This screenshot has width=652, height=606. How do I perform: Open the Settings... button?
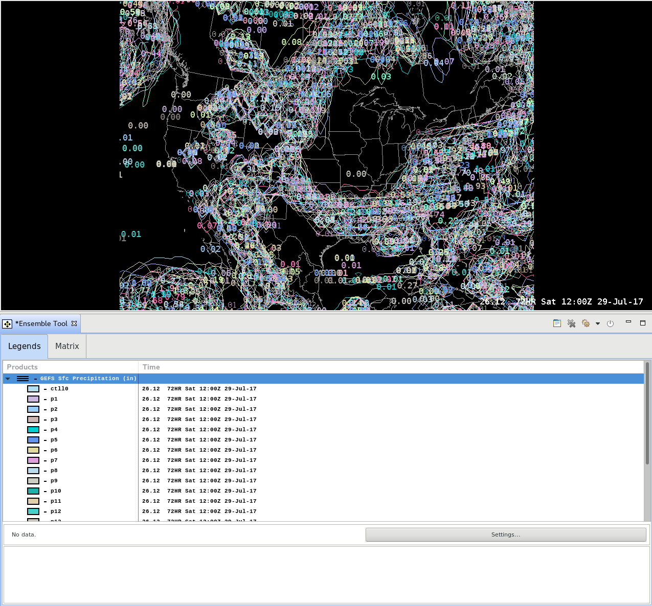coord(506,534)
